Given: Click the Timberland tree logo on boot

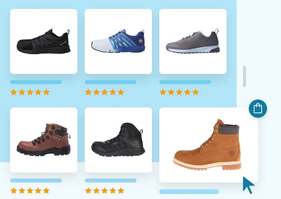Looking at the screenshot, I should pos(232,154).
